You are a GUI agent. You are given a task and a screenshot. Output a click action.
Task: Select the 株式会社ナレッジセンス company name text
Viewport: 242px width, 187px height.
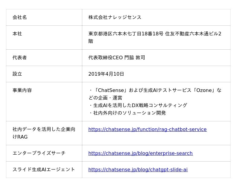point(115,18)
